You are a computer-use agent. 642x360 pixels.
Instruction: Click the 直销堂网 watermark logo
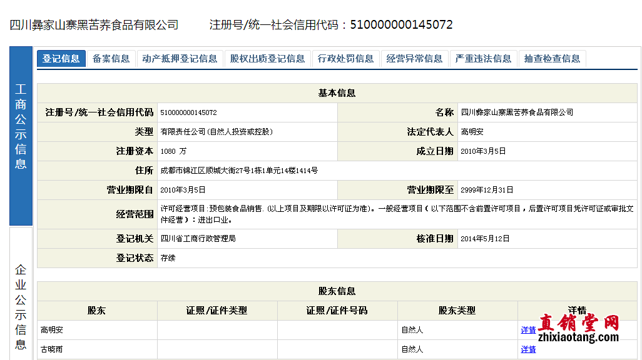tap(578, 329)
